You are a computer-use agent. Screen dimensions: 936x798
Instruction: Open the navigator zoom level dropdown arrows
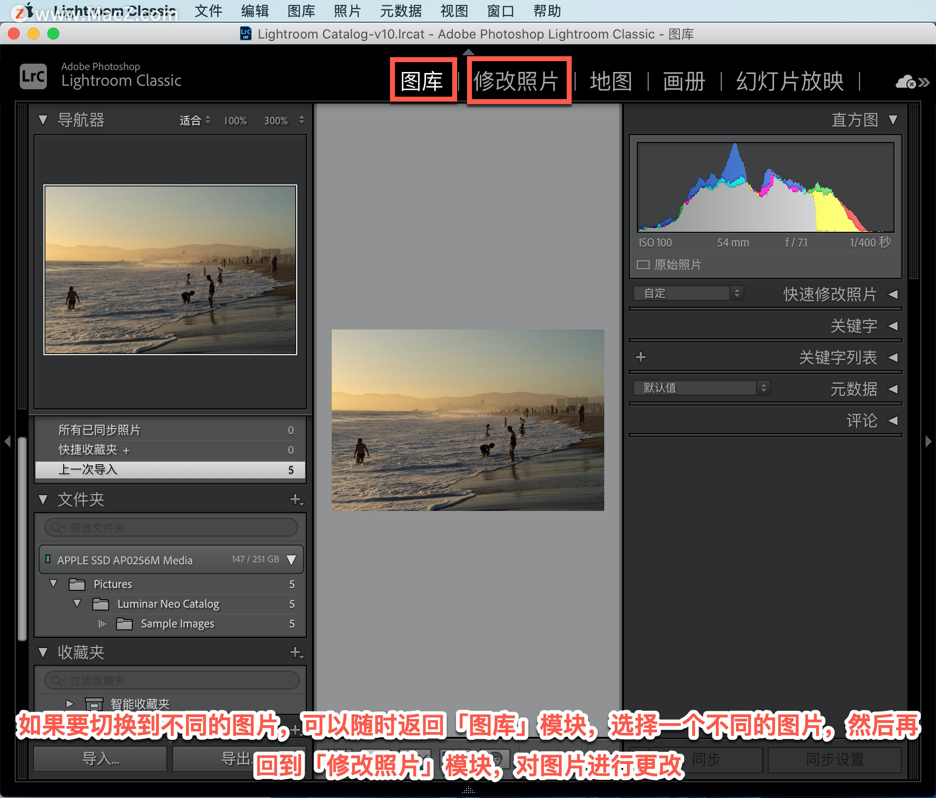pos(301,120)
